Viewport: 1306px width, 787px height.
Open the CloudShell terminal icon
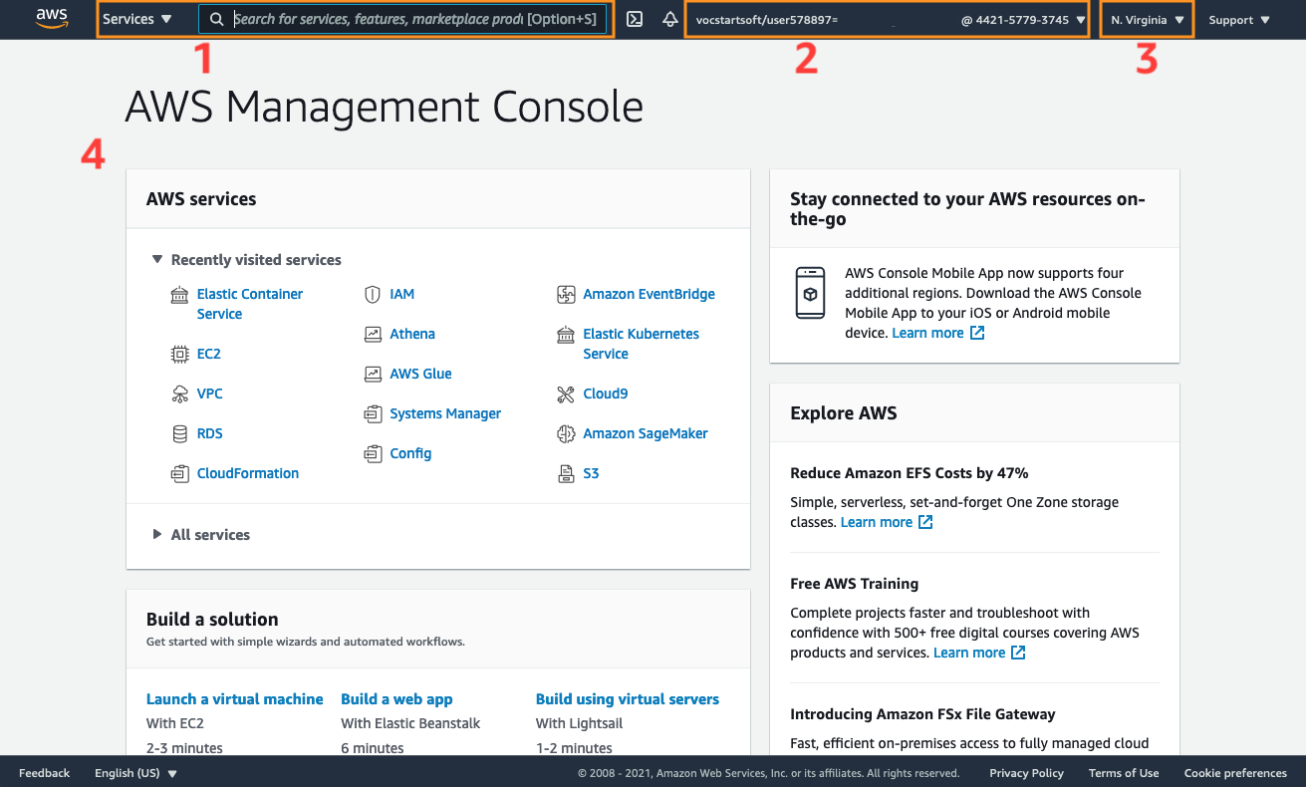point(635,20)
